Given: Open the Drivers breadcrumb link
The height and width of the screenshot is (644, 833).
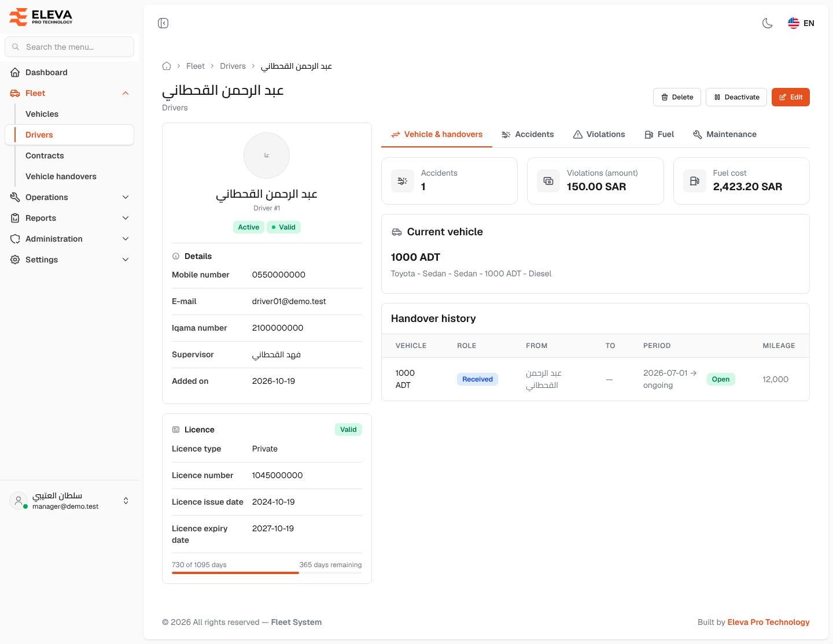Looking at the screenshot, I should click(233, 66).
